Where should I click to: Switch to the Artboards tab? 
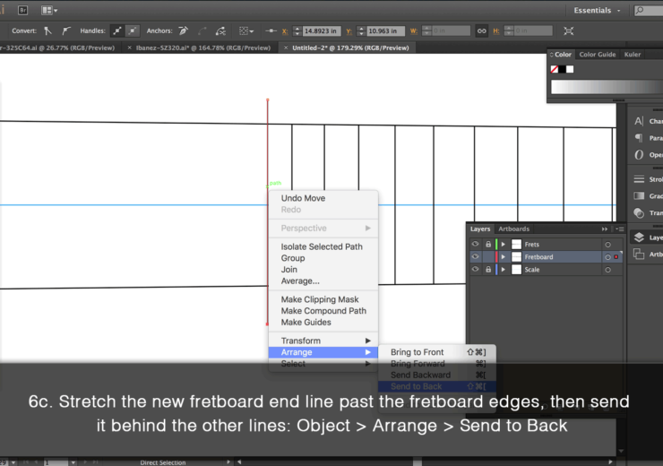pos(513,229)
